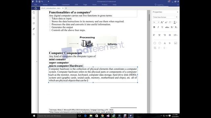The width and height of the screenshot is (211, 118).
Task: Open File Explorer from taskbar
Action: pos(91,116)
